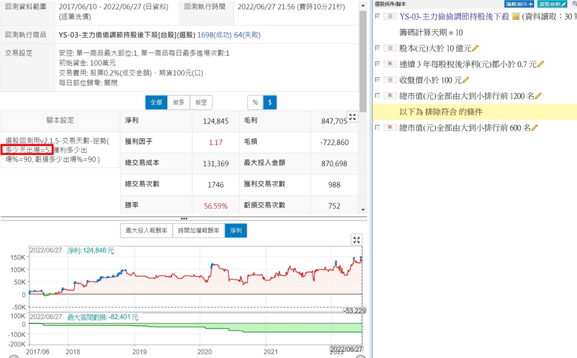
Task: Click pencil icon next to 收盤價小於 100 元
Action: (x=465, y=80)
